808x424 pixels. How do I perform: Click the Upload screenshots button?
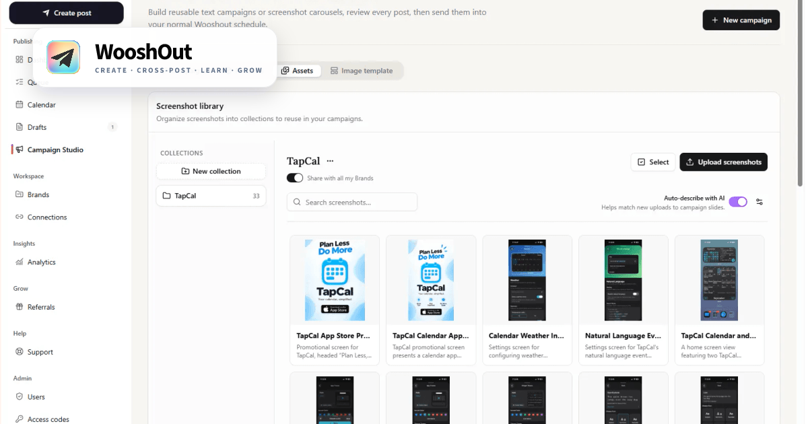724,162
